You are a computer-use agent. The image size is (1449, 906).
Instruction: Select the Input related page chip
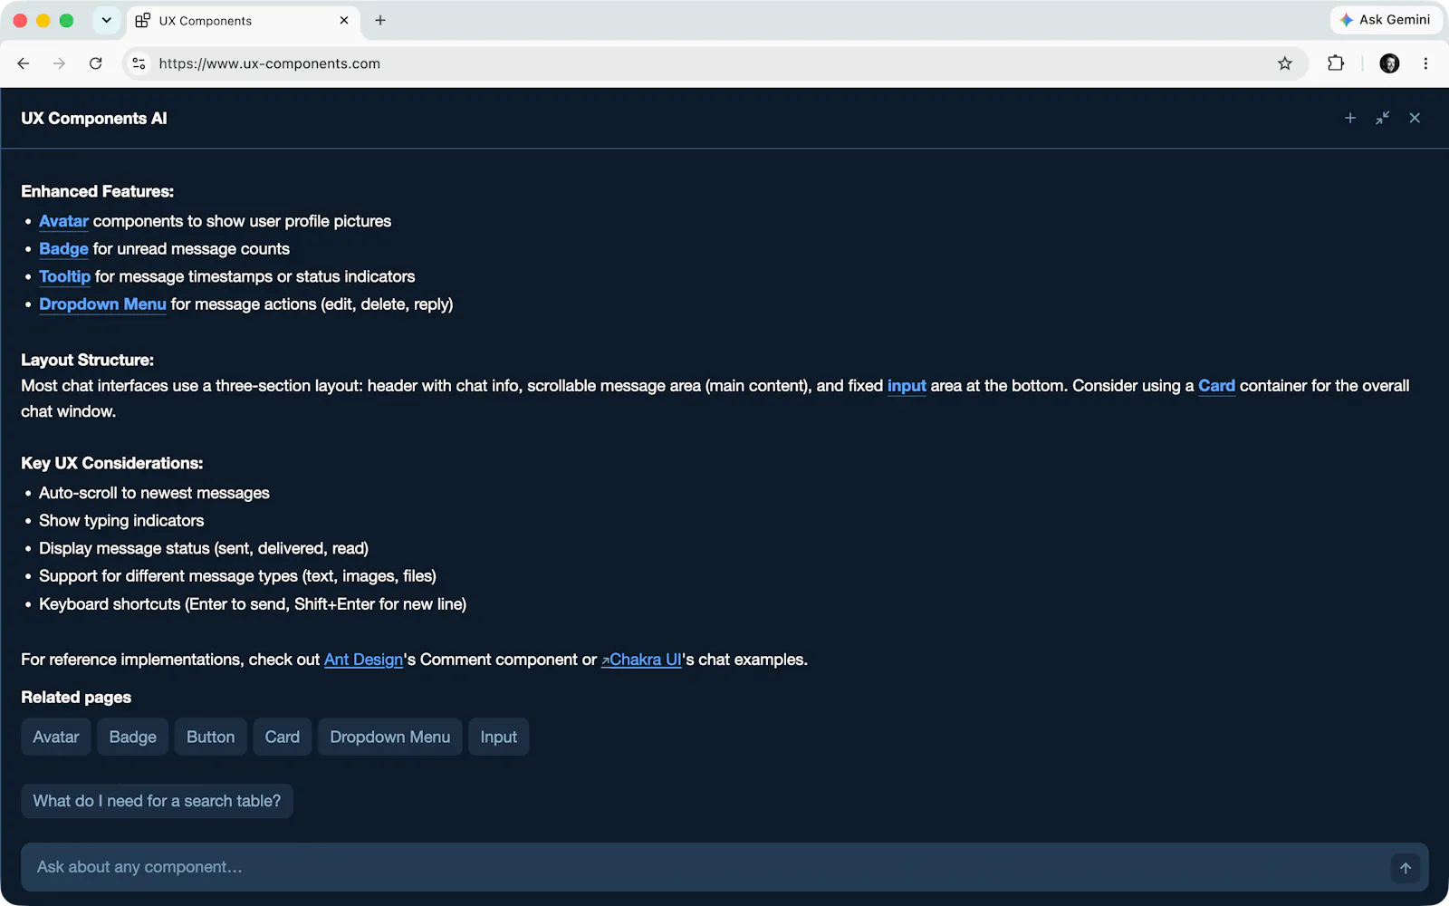pyautogui.click(x=499, y=737)
